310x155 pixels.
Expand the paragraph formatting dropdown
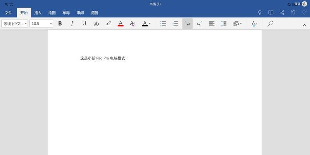pyautogui.click(x=238, y=24)
